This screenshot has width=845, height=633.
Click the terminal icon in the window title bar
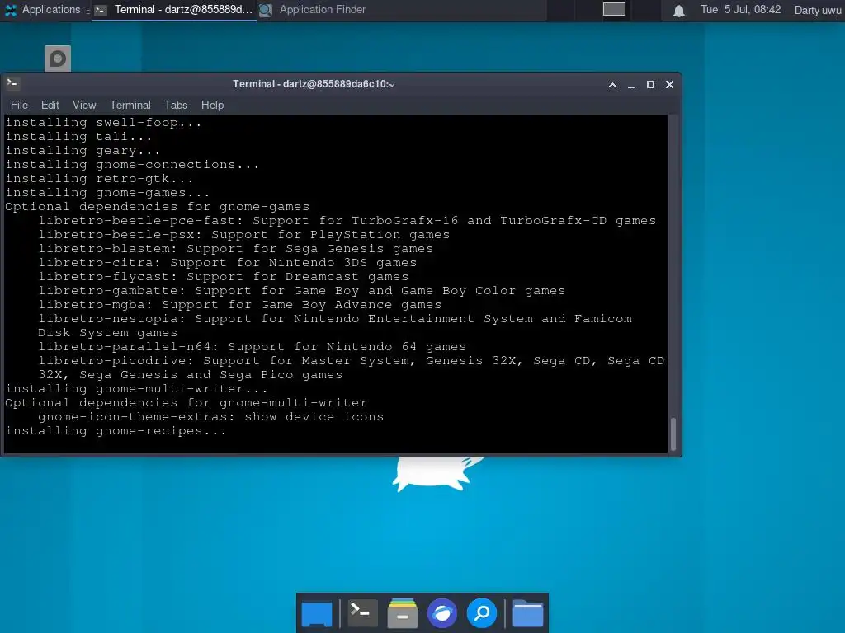[x=12, y=83]
